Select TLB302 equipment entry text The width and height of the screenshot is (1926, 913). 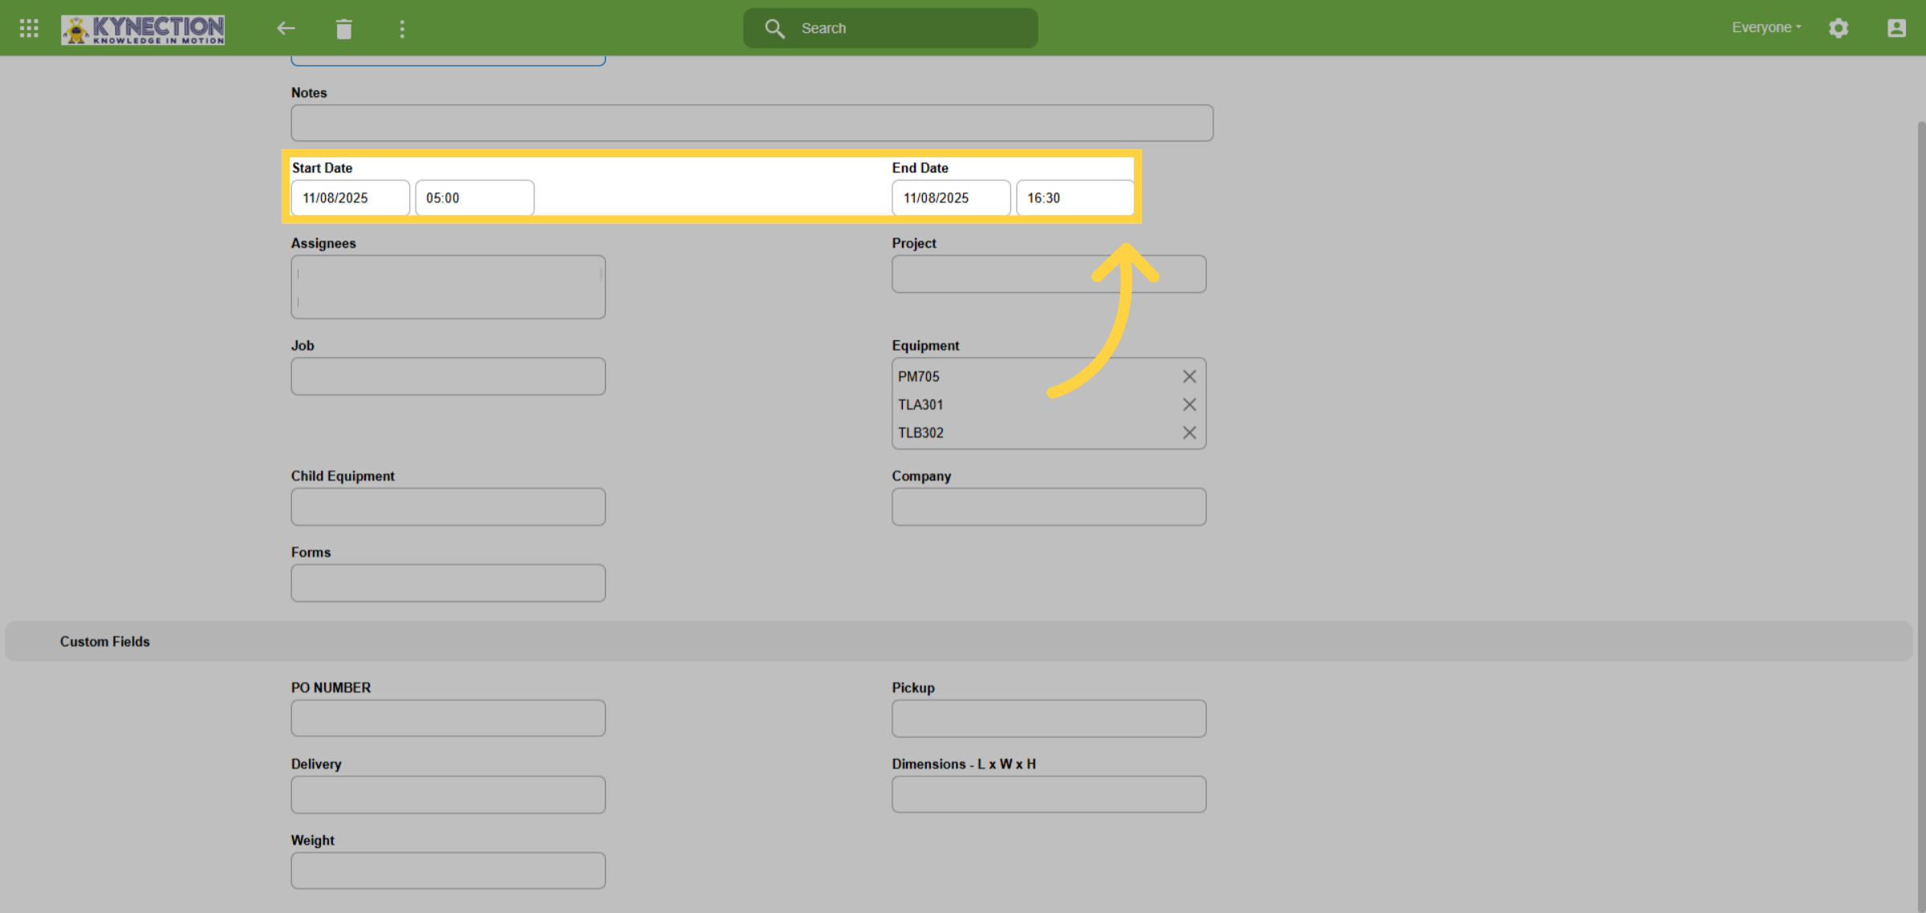pos(920,432)
